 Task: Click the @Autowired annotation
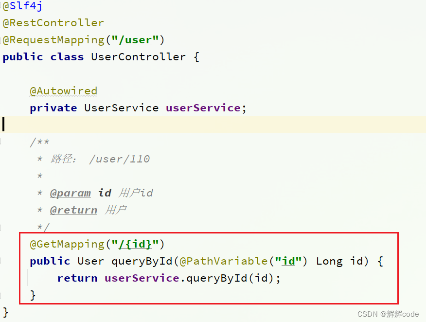pos(63,91)
